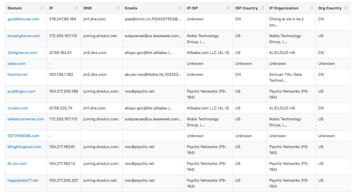357x195 pixels.
Task: Click the 24digiserve.com link
Action: [x=22, y=53]
